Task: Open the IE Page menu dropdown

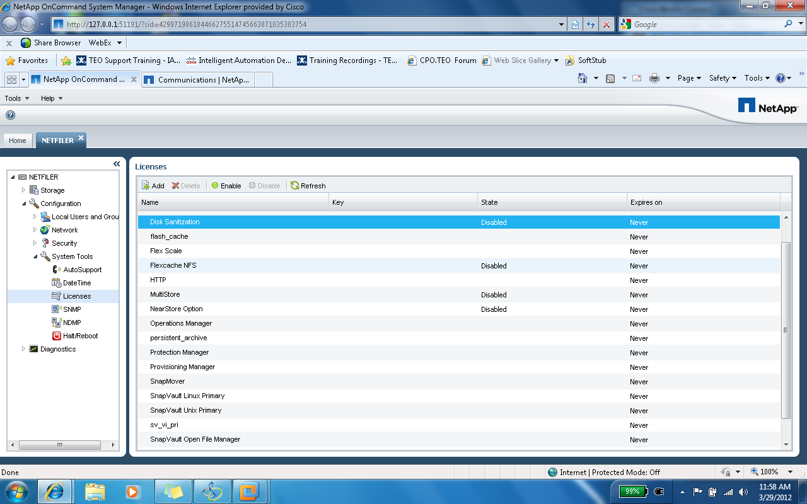Action: pos(690,78)
